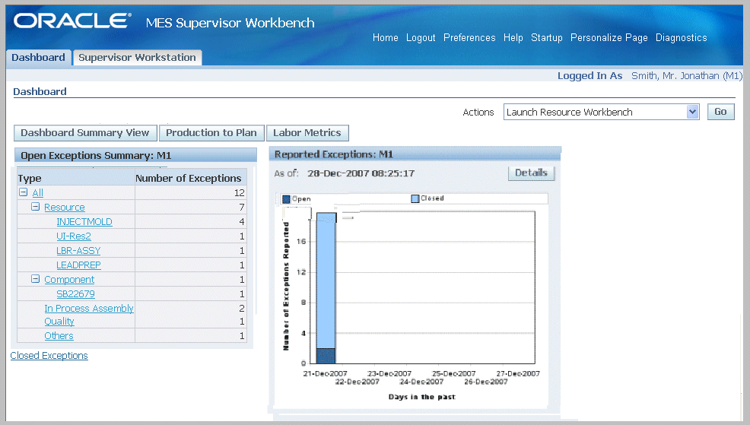Click the dark Open segment of the bar
This screenshot has height=425, width=750.
326,356
